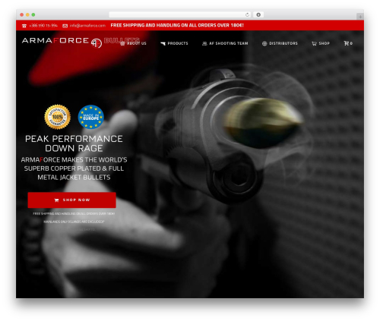Open the info@armaforce.com email link
The image size is (380, 321).
pos(87,26)
